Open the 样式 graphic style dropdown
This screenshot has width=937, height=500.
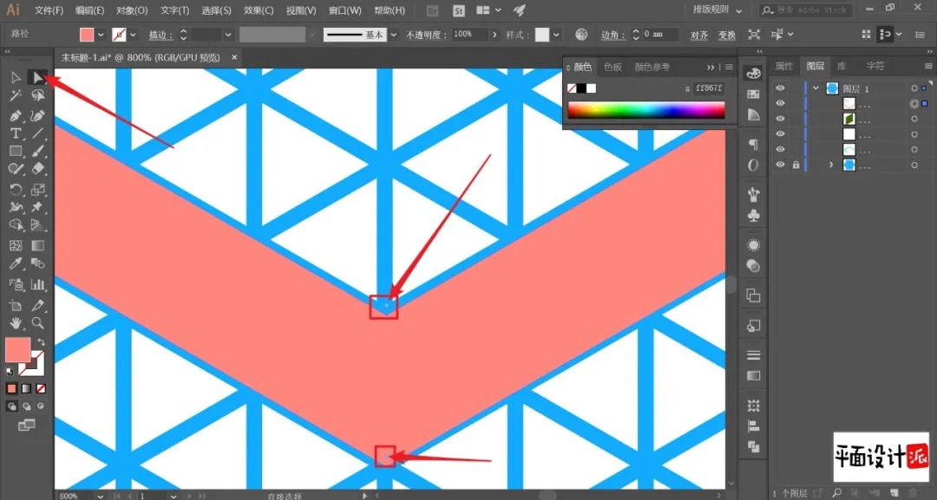tap(556, 35)
